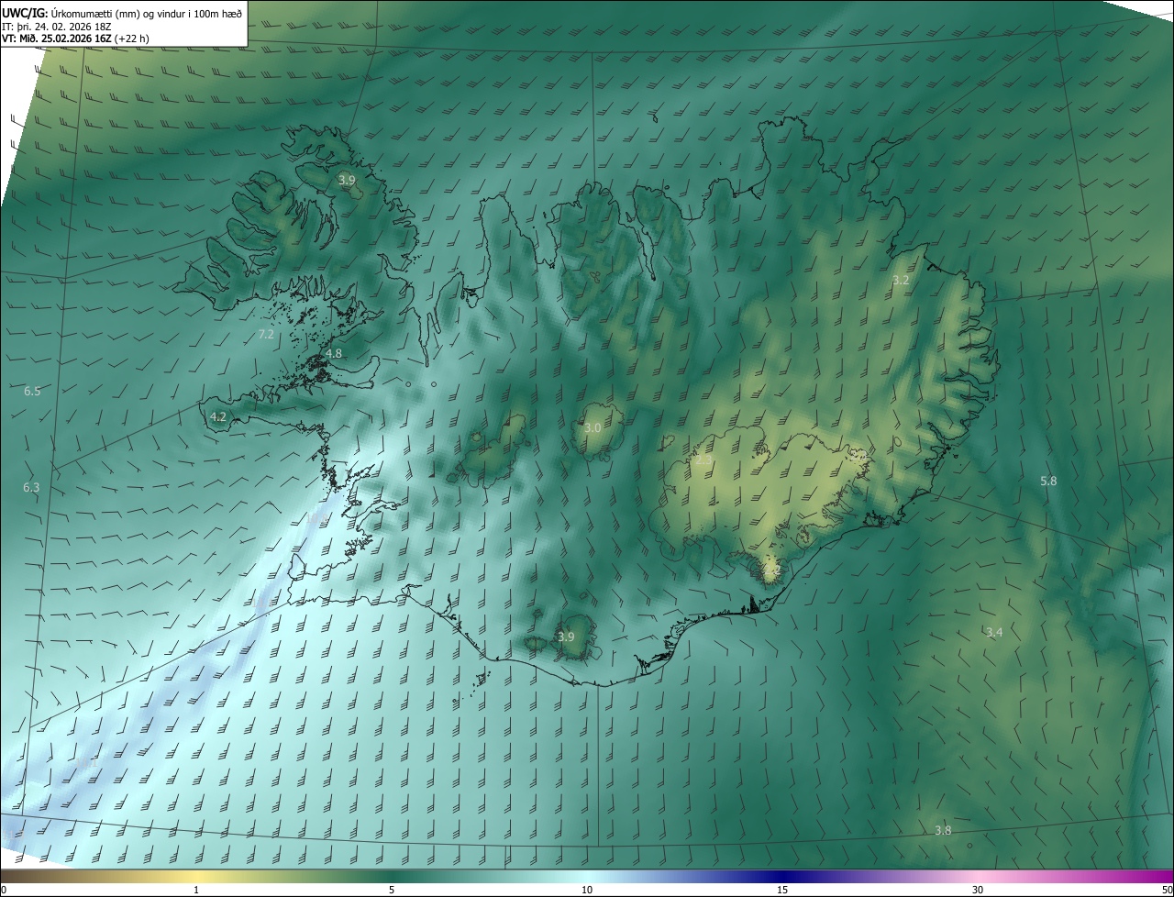Click the 4.8 value label on the map
The image size is (1174, 897).
334,353
